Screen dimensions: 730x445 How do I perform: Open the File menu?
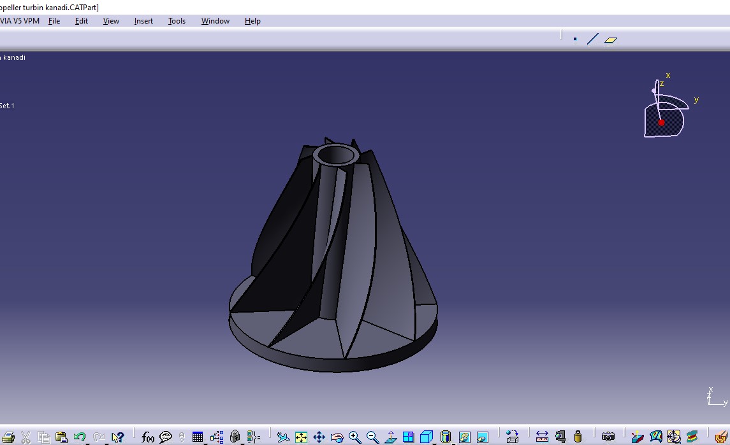[x=54, y=21]
